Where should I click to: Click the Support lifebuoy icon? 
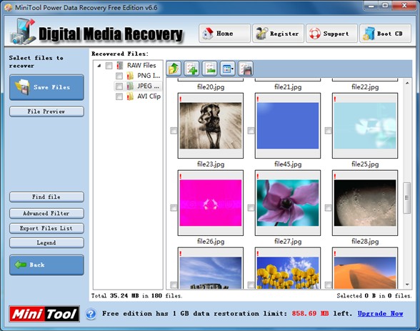pos(315,34)
